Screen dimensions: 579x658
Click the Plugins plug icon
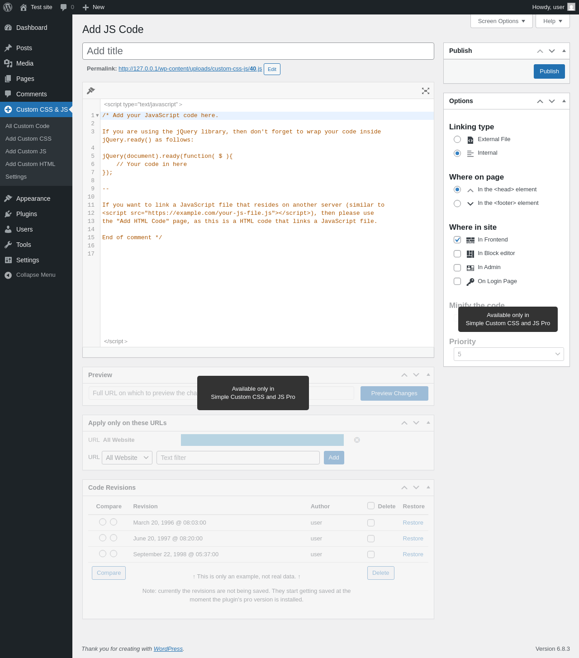coord(8,214)
